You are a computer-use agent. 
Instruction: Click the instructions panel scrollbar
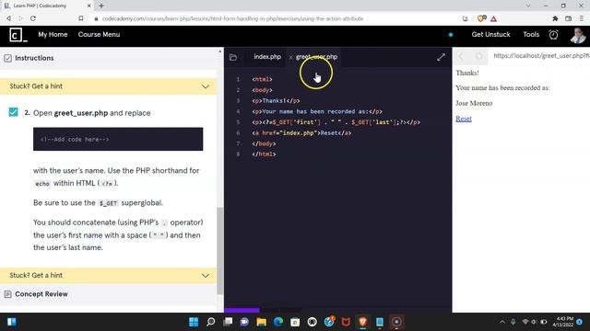(x=220, y=251)
